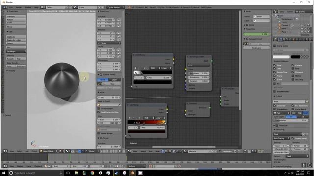Image resolution: width=314 pixels, height=176 pixels.
Task: Click the Compression slider in Output panel
Action: click(290, 121)
